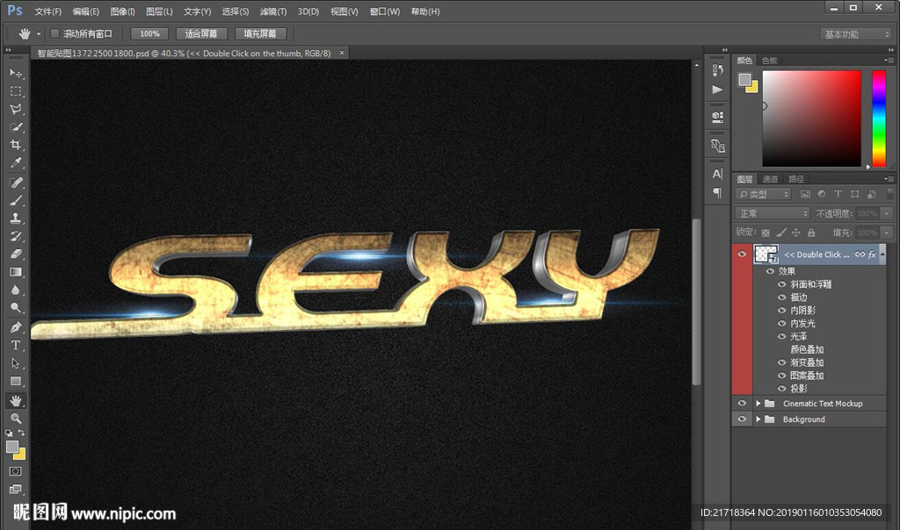Select the Rectangle shape tool

coord(16,381)
